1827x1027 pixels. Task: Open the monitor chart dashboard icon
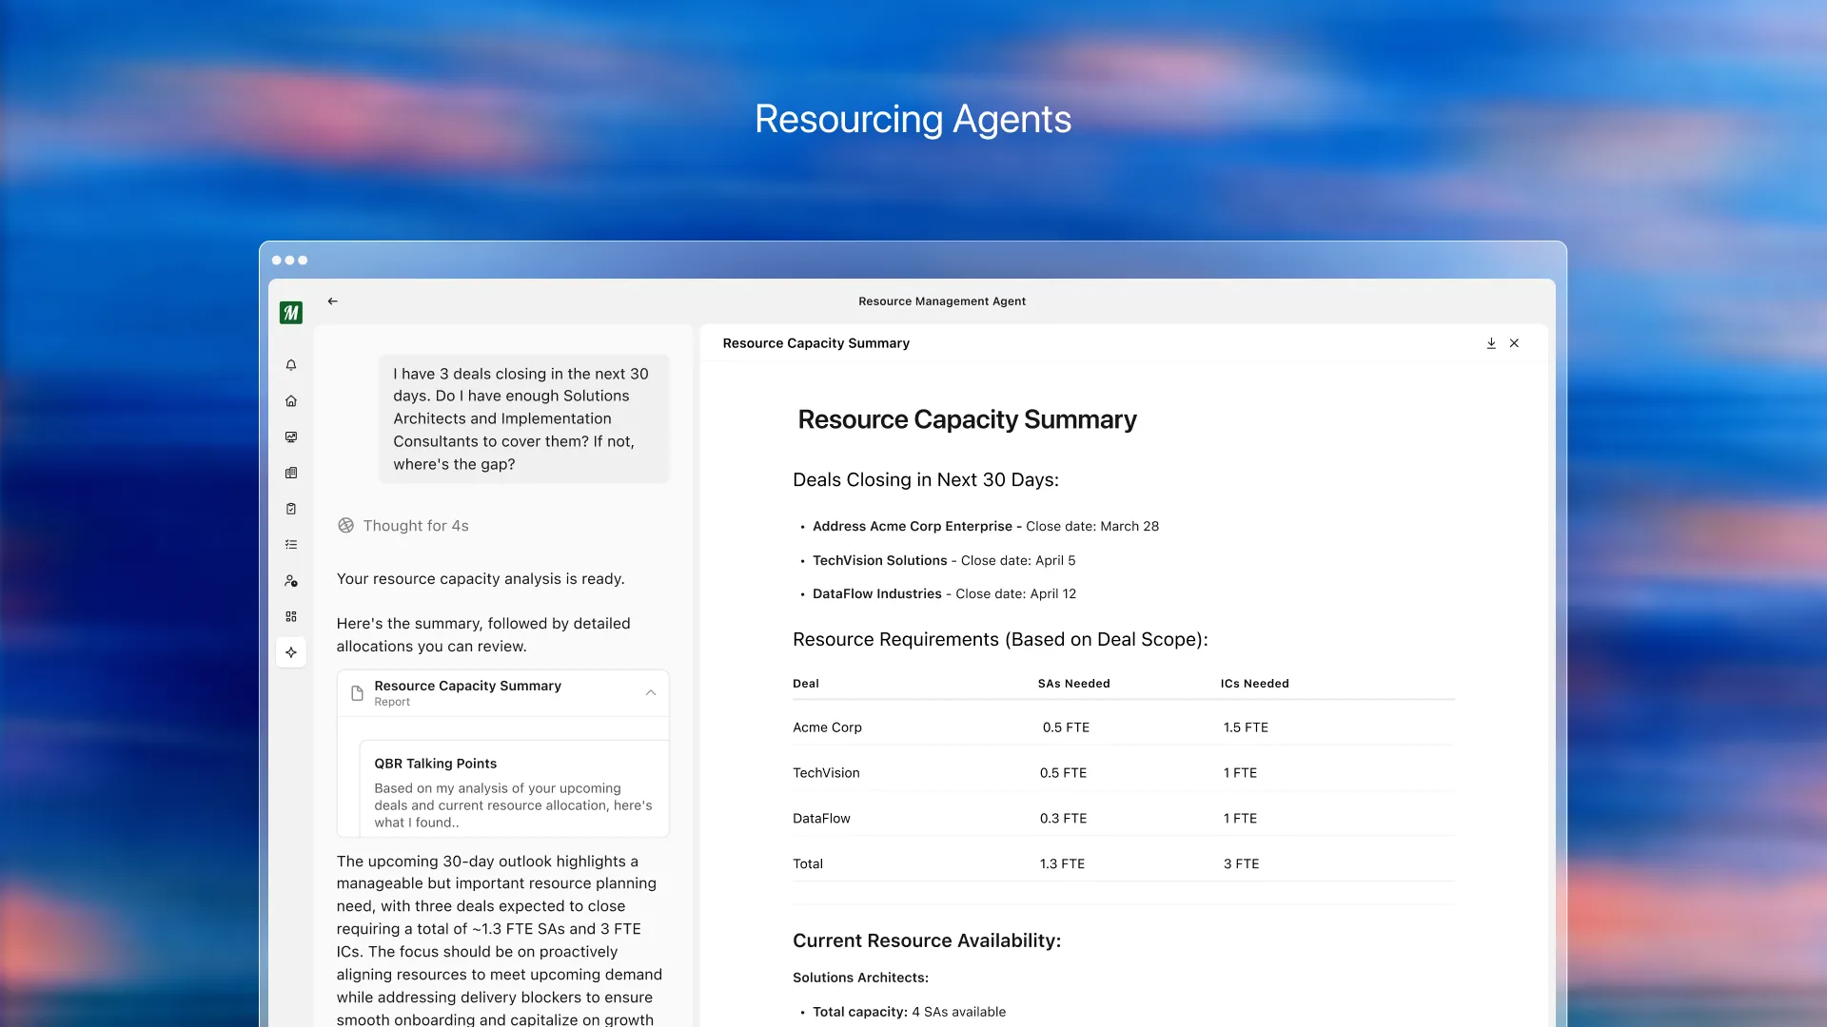click(291, 437)
